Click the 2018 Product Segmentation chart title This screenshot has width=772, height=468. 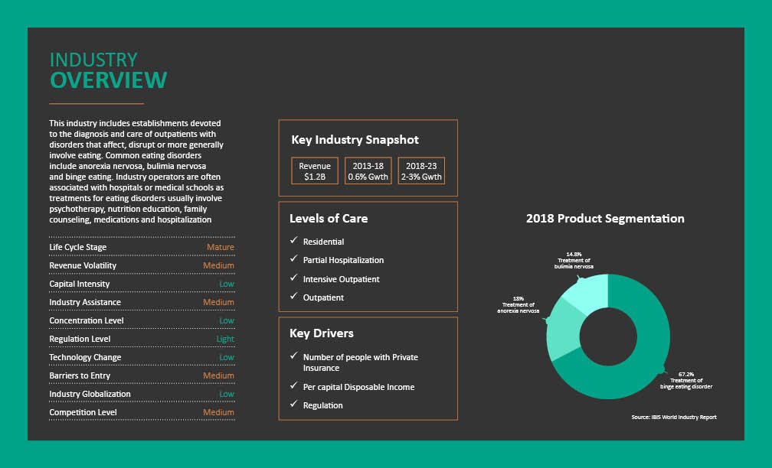(x=605, y=219)
